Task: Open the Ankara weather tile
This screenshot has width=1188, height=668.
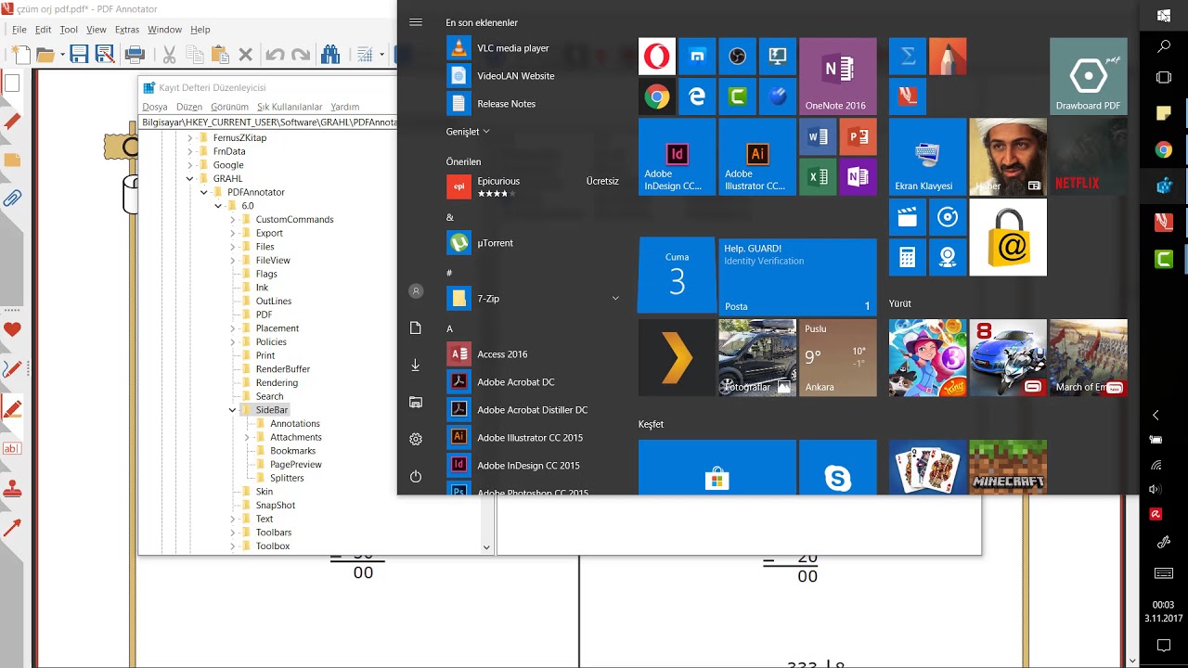Action: (838, 358)
